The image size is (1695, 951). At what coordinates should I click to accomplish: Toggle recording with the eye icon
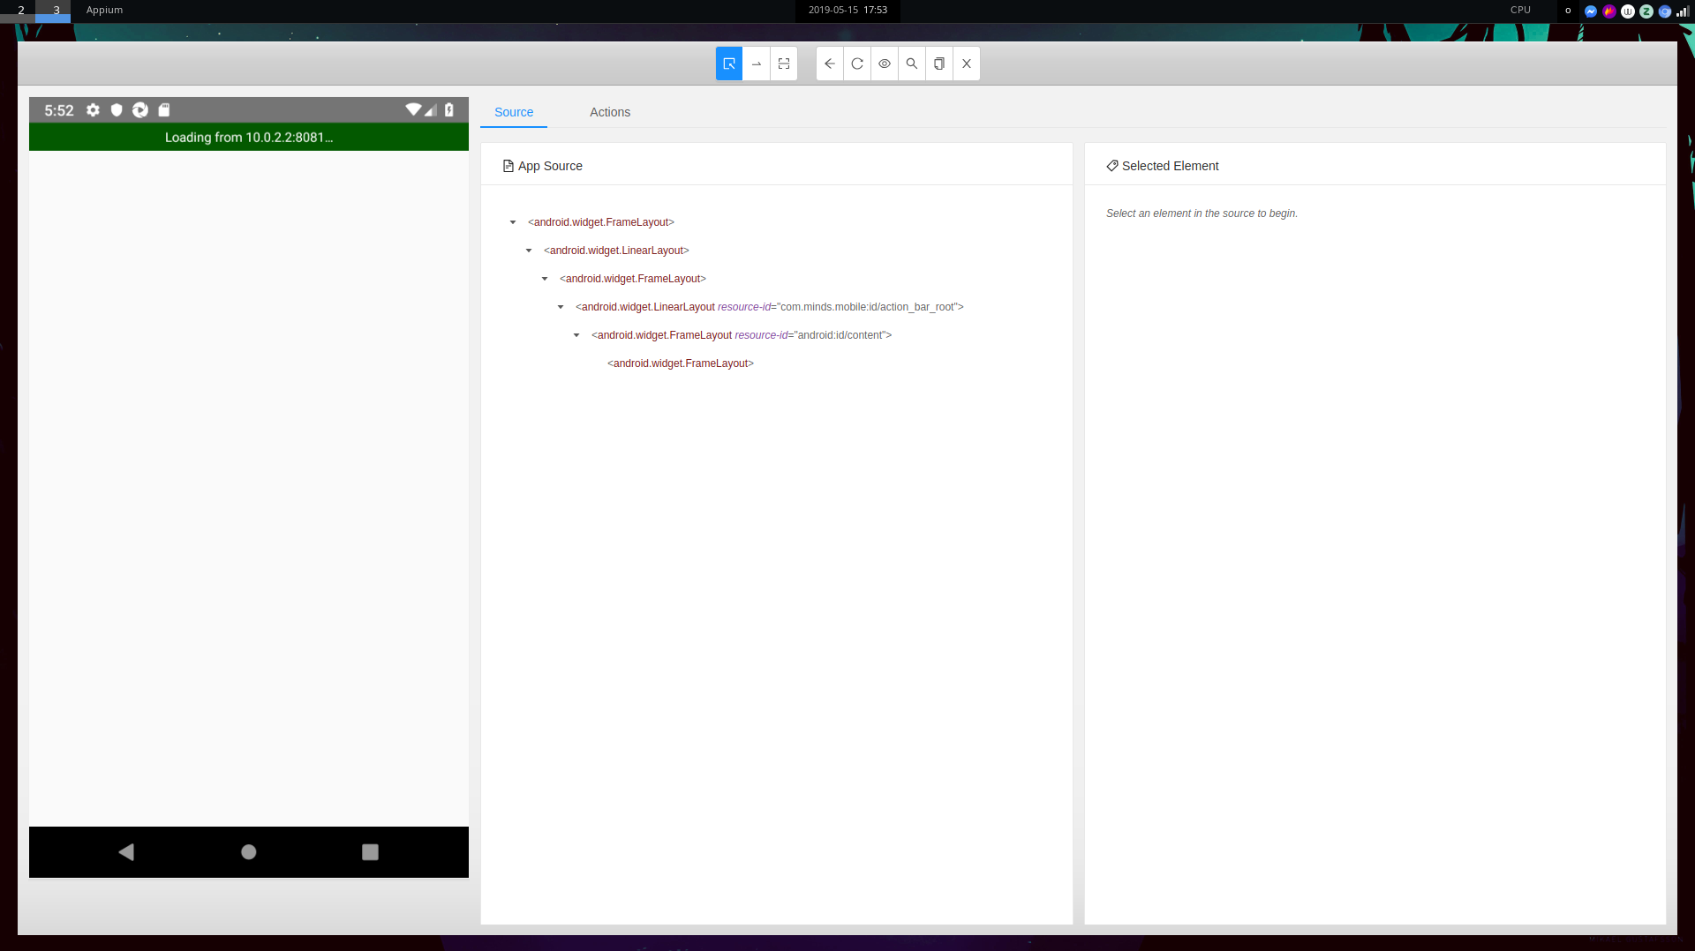click(885, 64)
